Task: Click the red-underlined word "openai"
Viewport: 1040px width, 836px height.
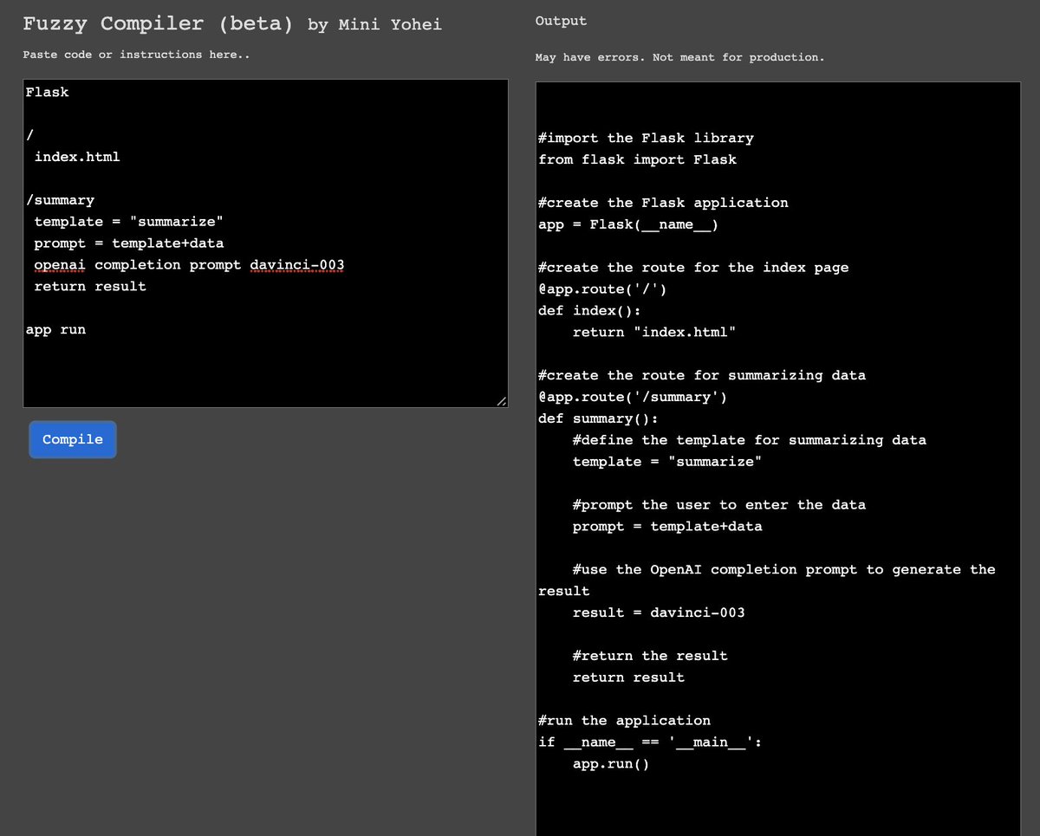Action: click(x=59, y=264)
